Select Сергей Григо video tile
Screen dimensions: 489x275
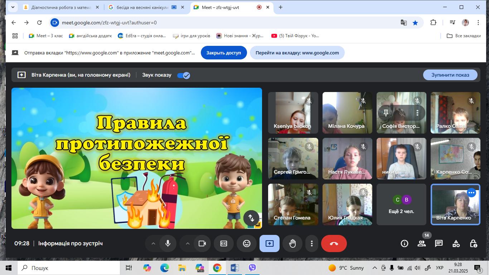click(x=293, y=159)
